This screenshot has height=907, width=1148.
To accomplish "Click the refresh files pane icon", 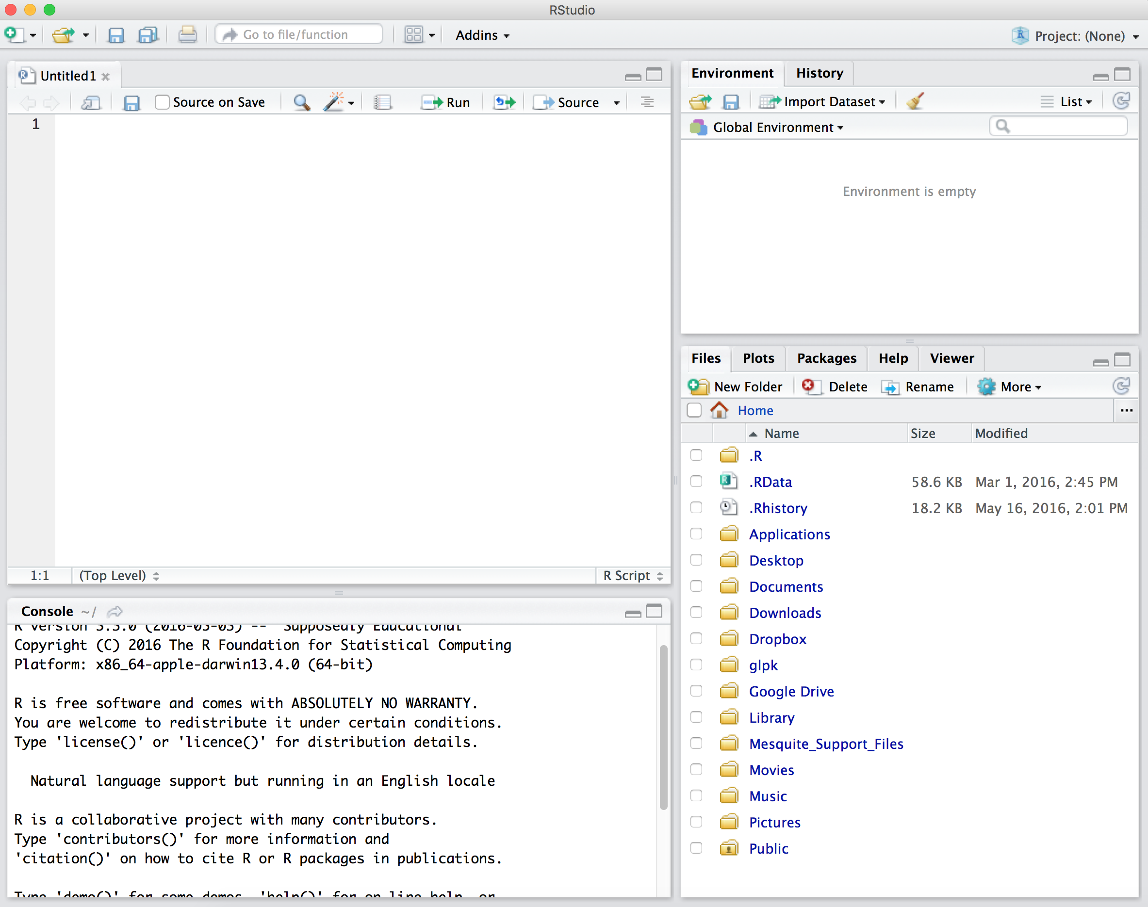I will coord(1120,386).
